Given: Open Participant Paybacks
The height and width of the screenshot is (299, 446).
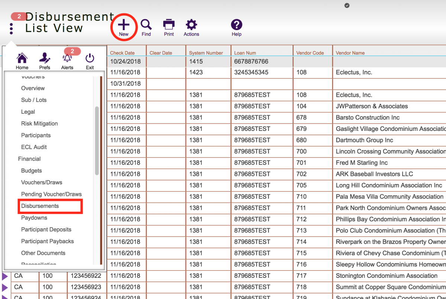Looking at the screenshot, I should 47,241.
